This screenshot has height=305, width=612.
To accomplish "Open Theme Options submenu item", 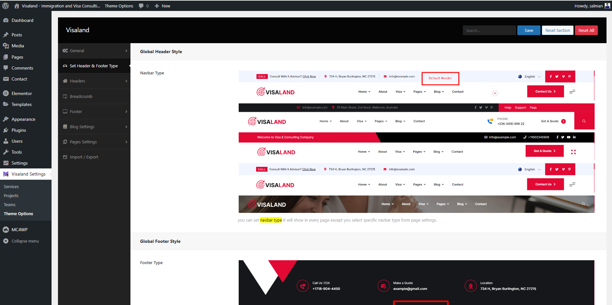I will (x=18, y=214).
